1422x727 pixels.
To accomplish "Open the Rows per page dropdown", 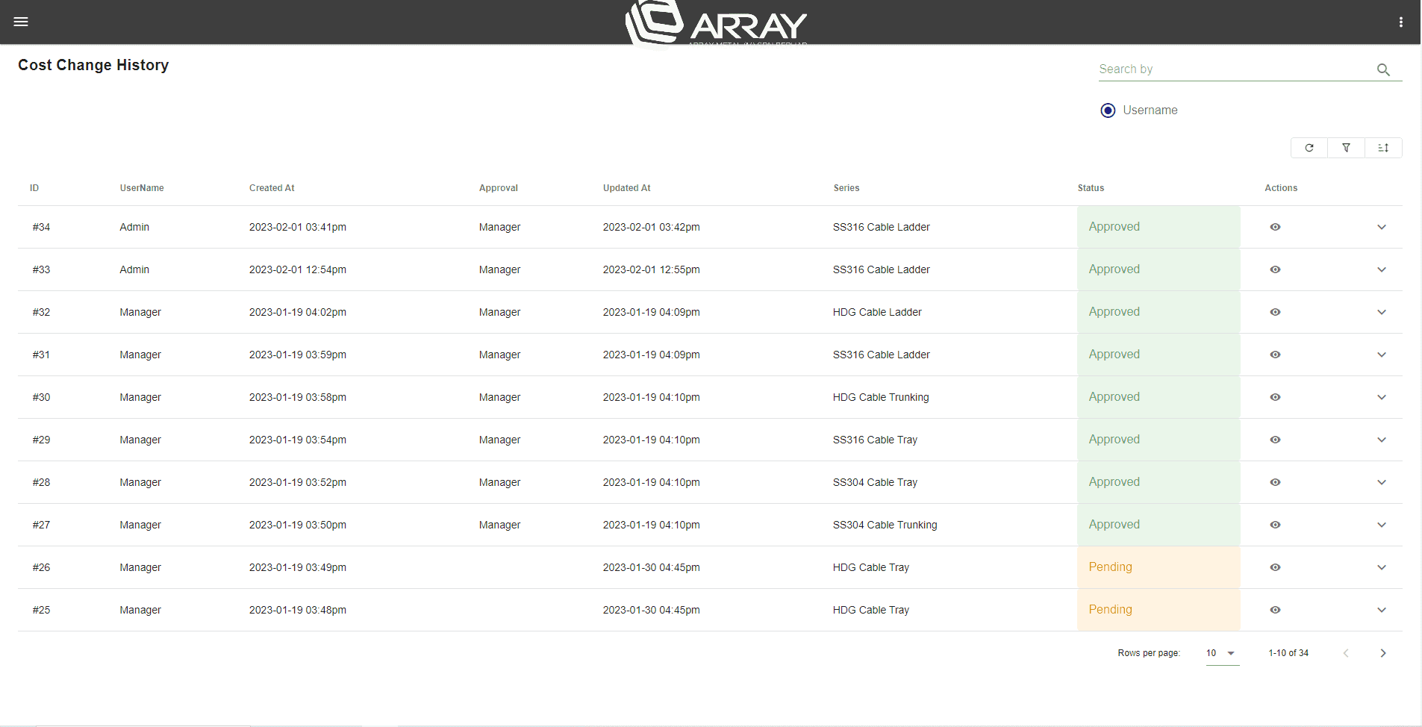I will coord(1221,653).
